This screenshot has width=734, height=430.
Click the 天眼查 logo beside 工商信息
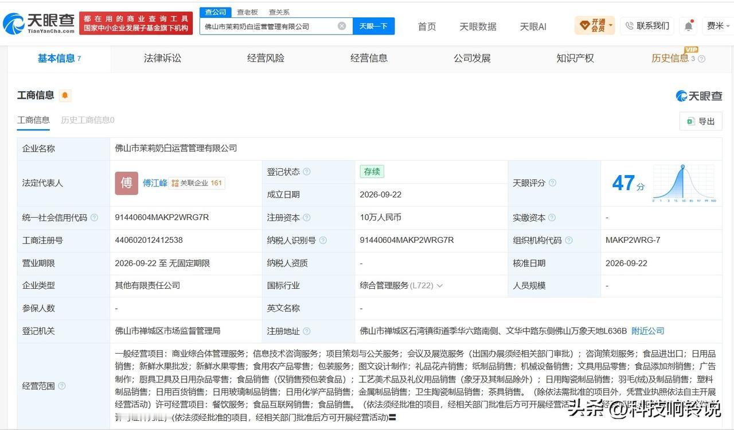point(698,96)
